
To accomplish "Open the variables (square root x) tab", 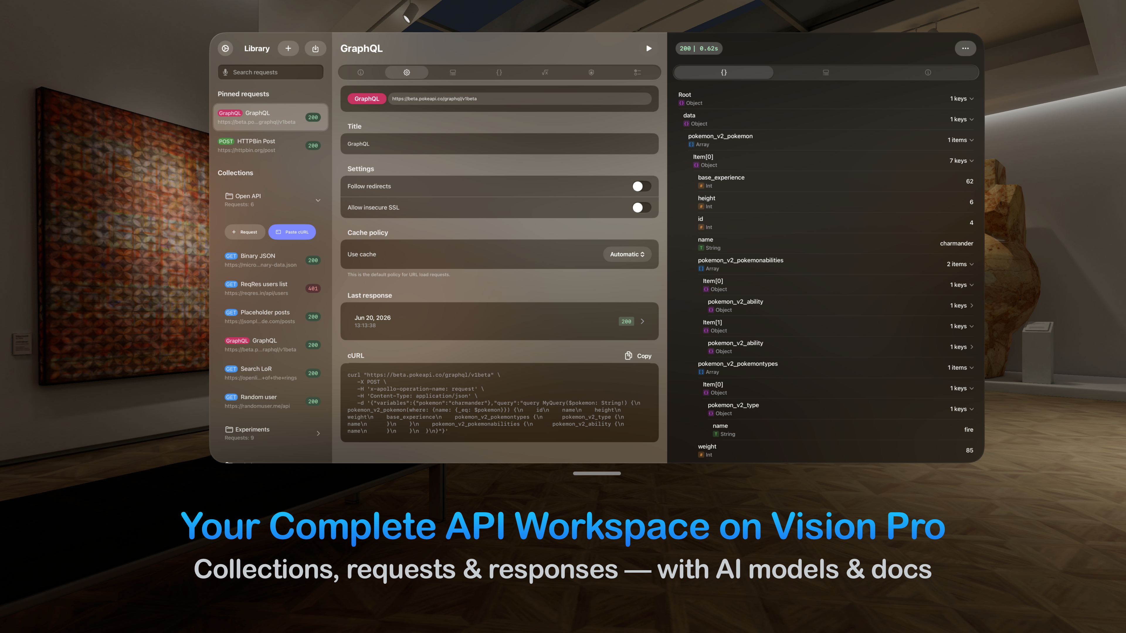I will pyautogui.click(x=545, y=72).
